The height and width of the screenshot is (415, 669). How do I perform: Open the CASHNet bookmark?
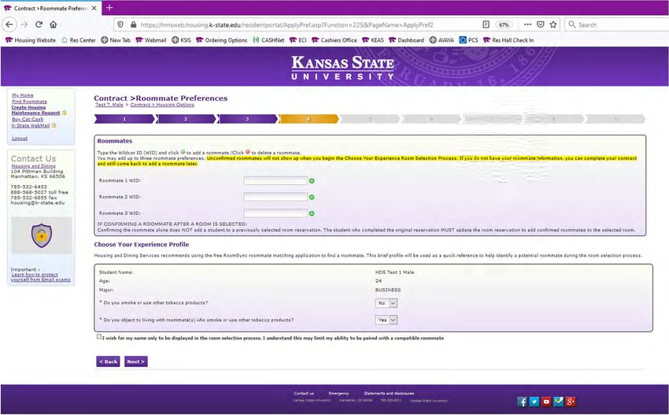click(268, 40)
